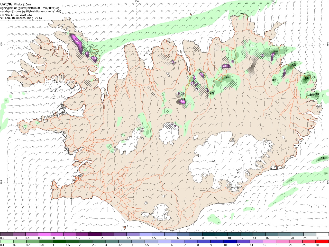Viewport: 329px width, 247px height.
Task: Click the white swatch labeled 30 in the top legend row
Action: coord(322,234)
